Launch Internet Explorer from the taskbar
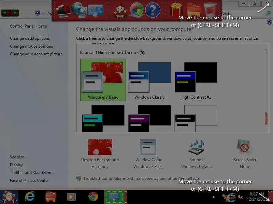The width and height of the screenshot is (273, 204). click(30, 197)
